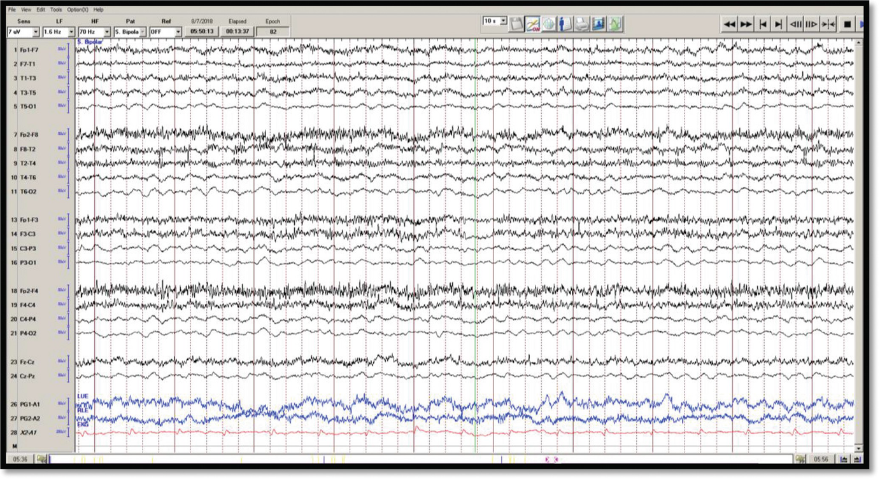Image resolution: width=880 pixels, height=480 pixels.
Task: Open the head map globe icon
Action: click(549, 24)
